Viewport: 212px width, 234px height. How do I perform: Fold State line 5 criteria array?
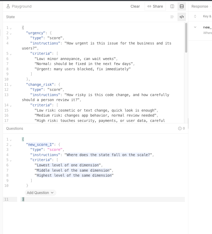click(11, 54)
